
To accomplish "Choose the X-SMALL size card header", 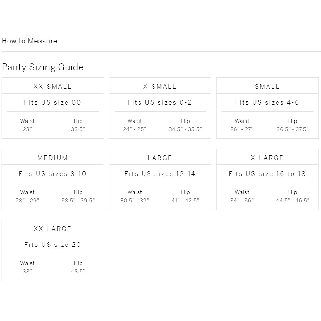I will [160, 87].
